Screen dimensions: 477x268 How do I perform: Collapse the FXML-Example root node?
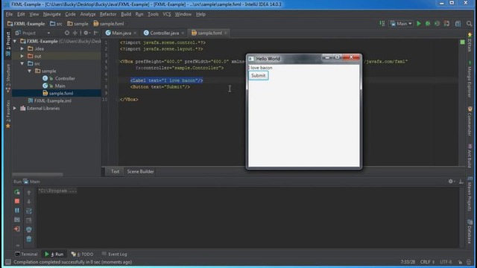(x=15, y=41)
